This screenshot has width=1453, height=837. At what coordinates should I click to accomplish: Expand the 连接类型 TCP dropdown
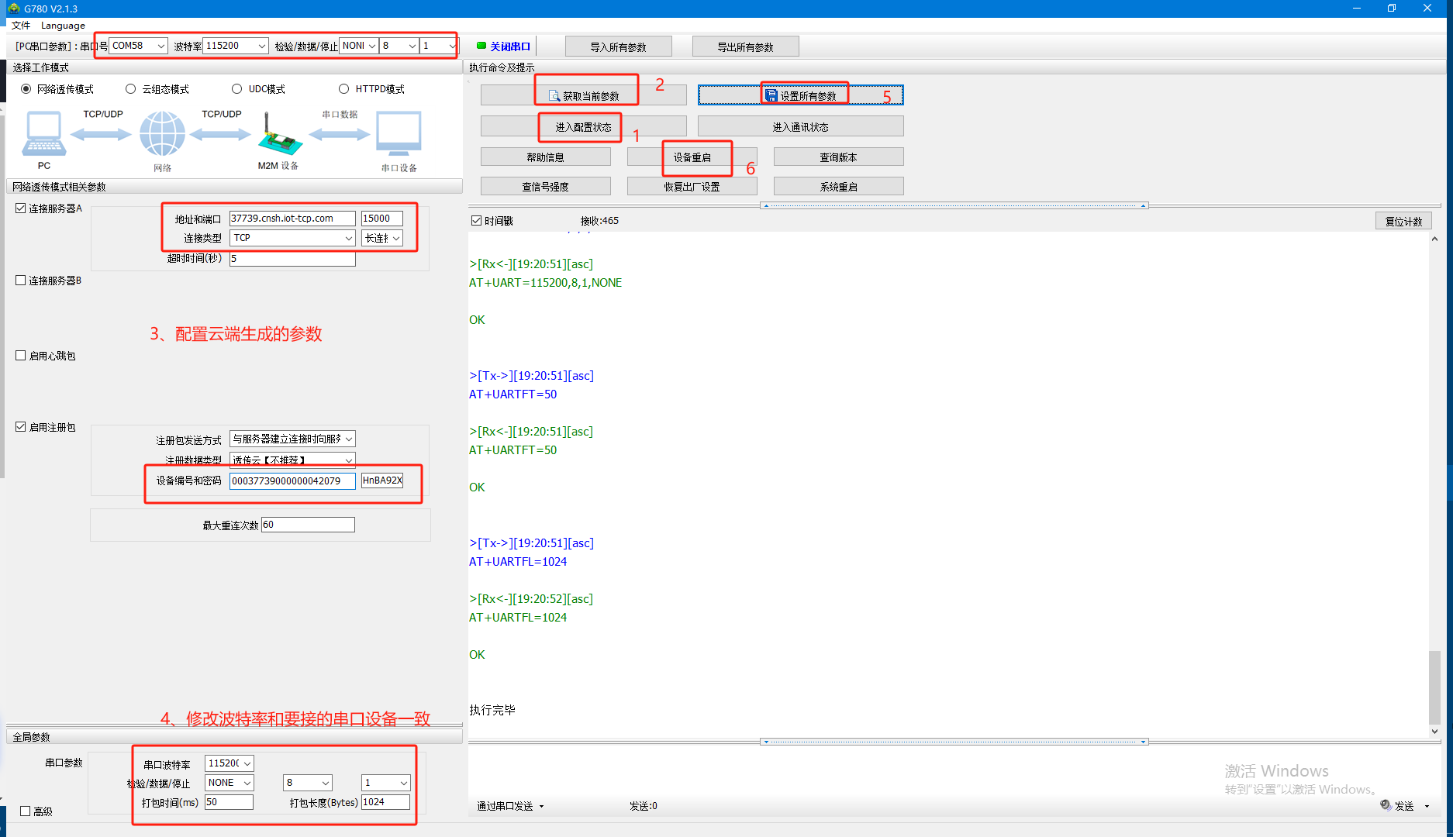click(x=348, y=238)
